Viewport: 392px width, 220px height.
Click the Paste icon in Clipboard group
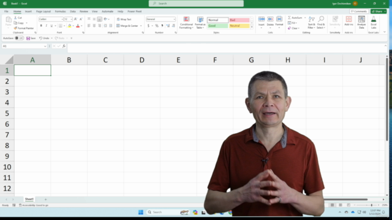coord(8,20)
